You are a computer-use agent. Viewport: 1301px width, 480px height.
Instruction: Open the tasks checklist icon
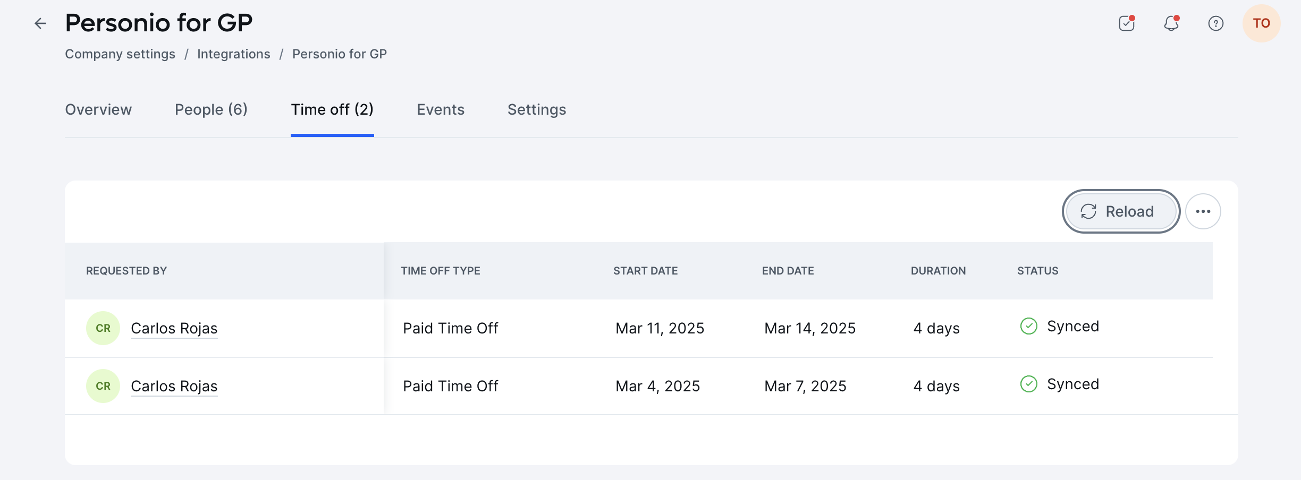pyautogui.click(x=1127, y=23)
